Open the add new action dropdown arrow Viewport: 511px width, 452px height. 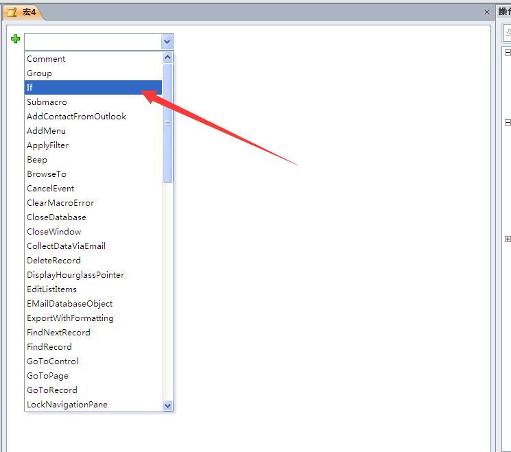click(167, 42)
